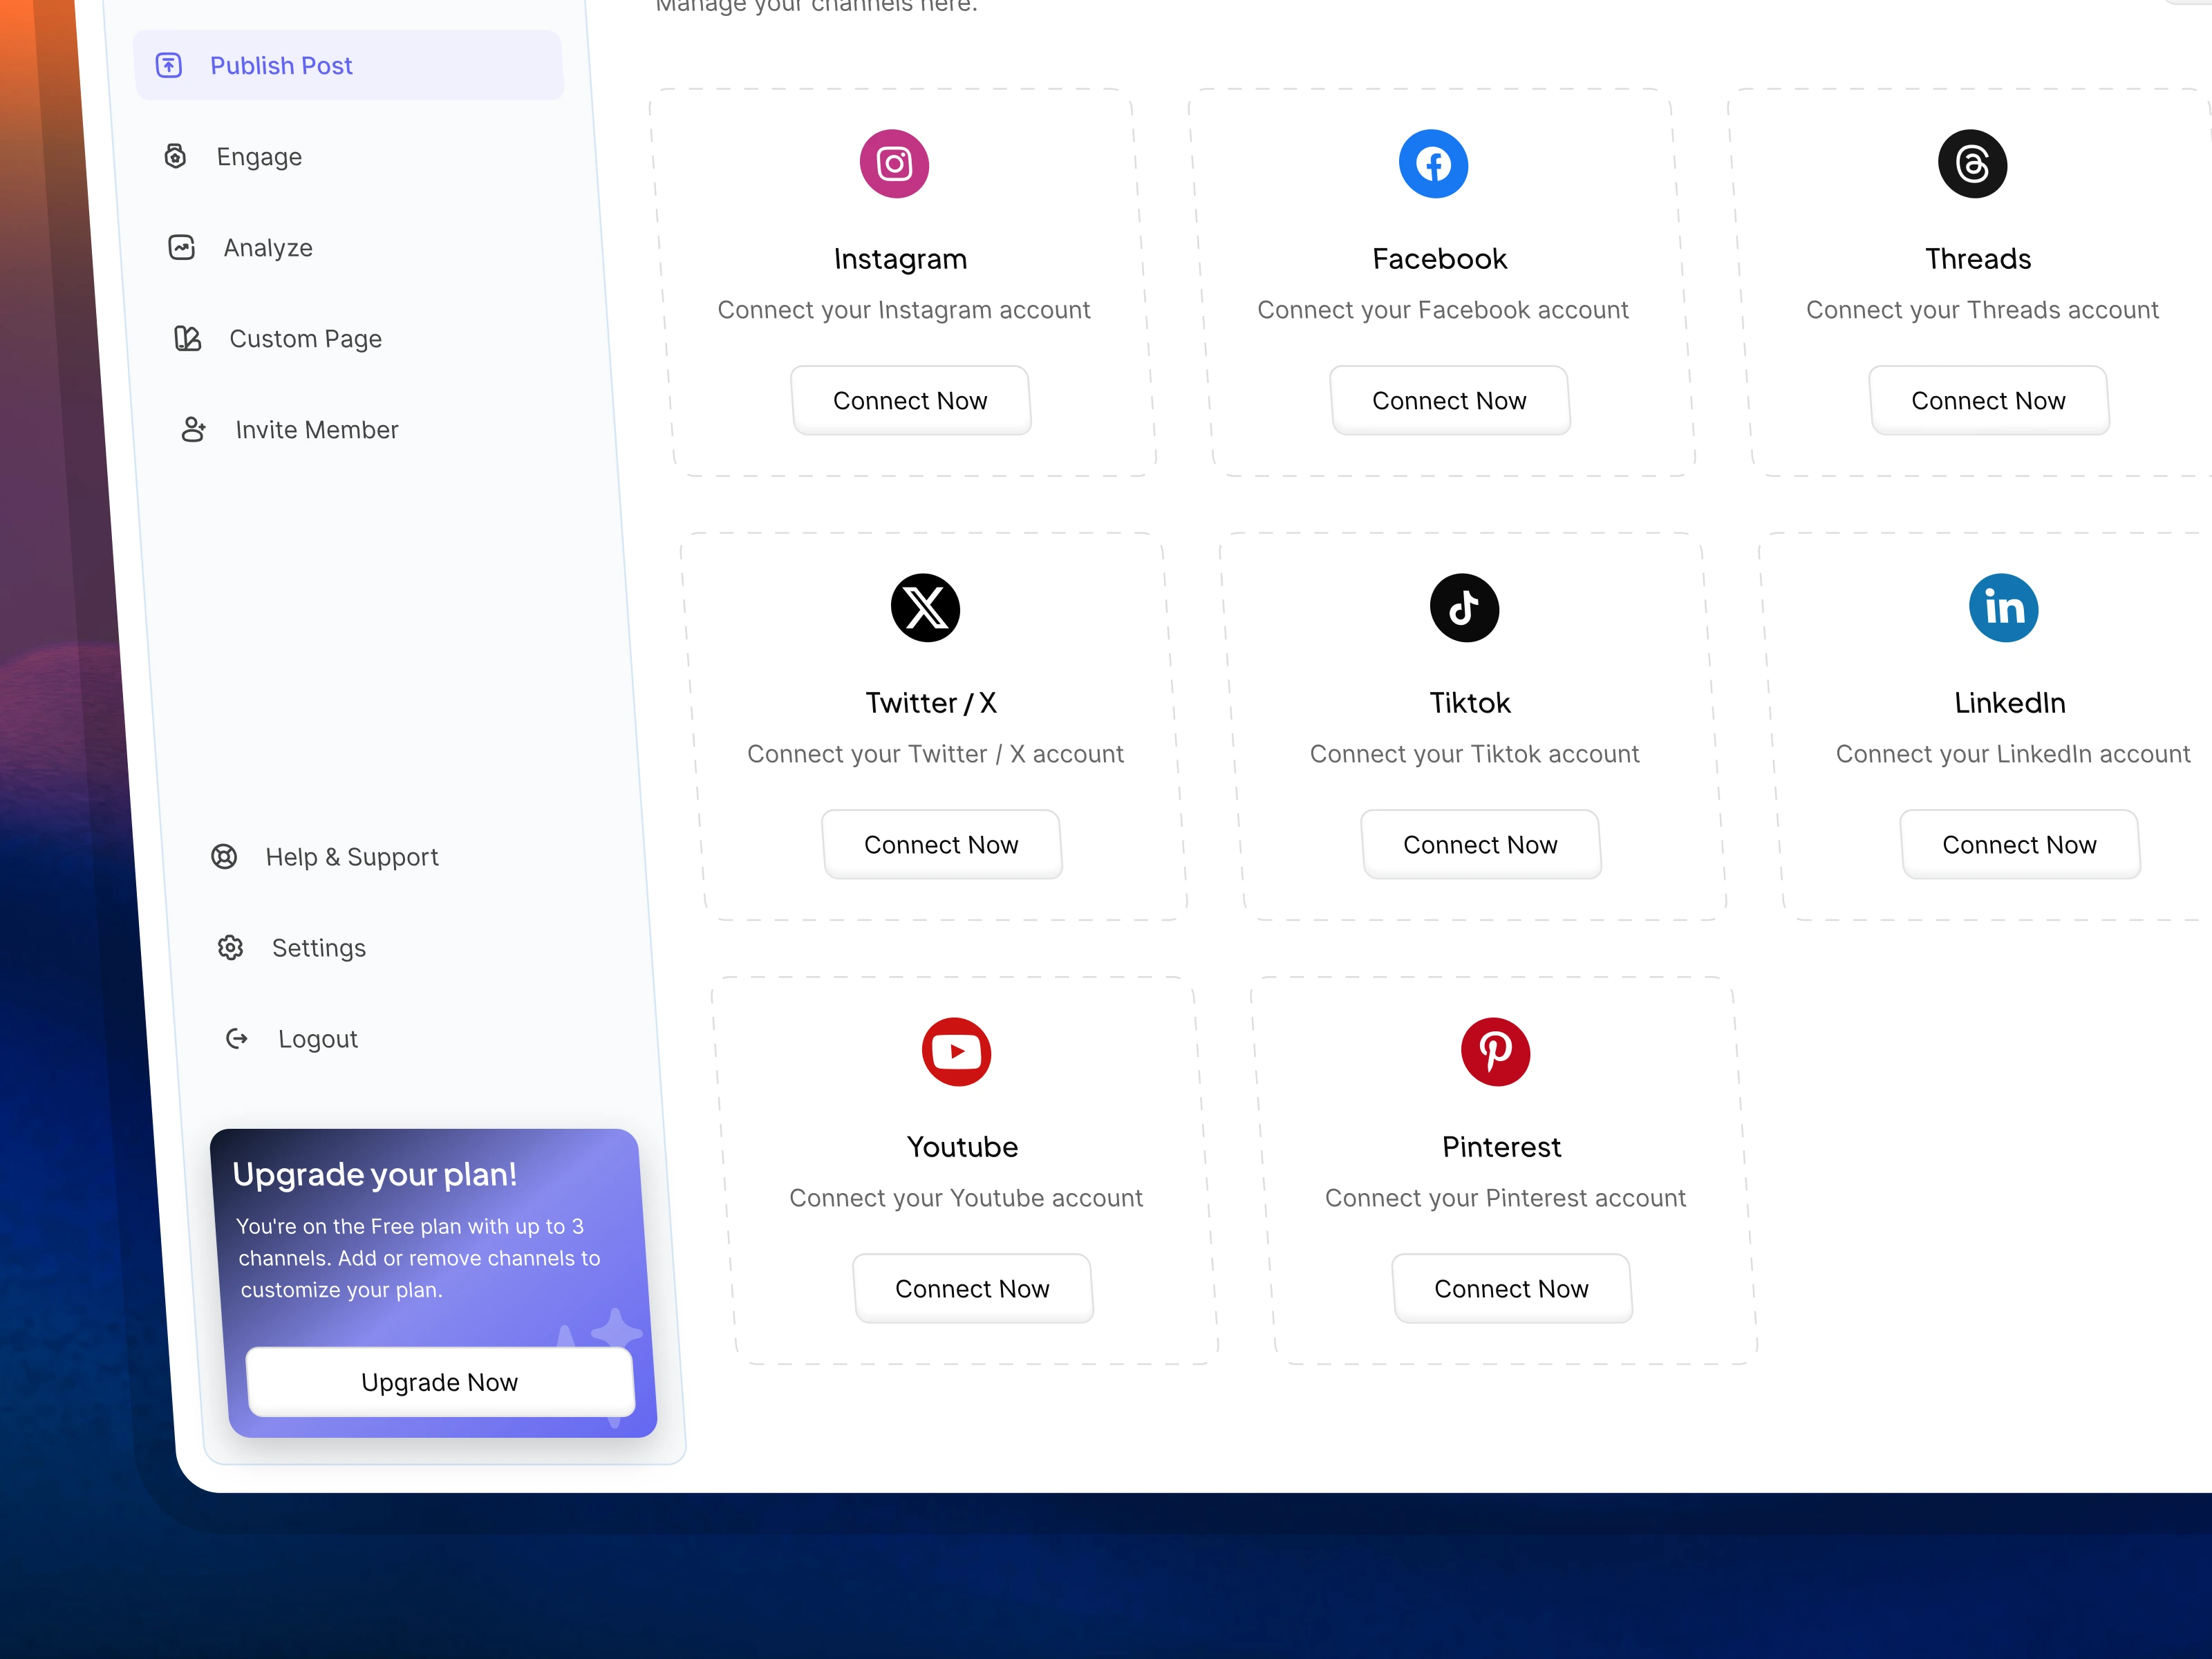Click the LinkedIn logo icon
2212x1659 pixels.
(2003, 608)
